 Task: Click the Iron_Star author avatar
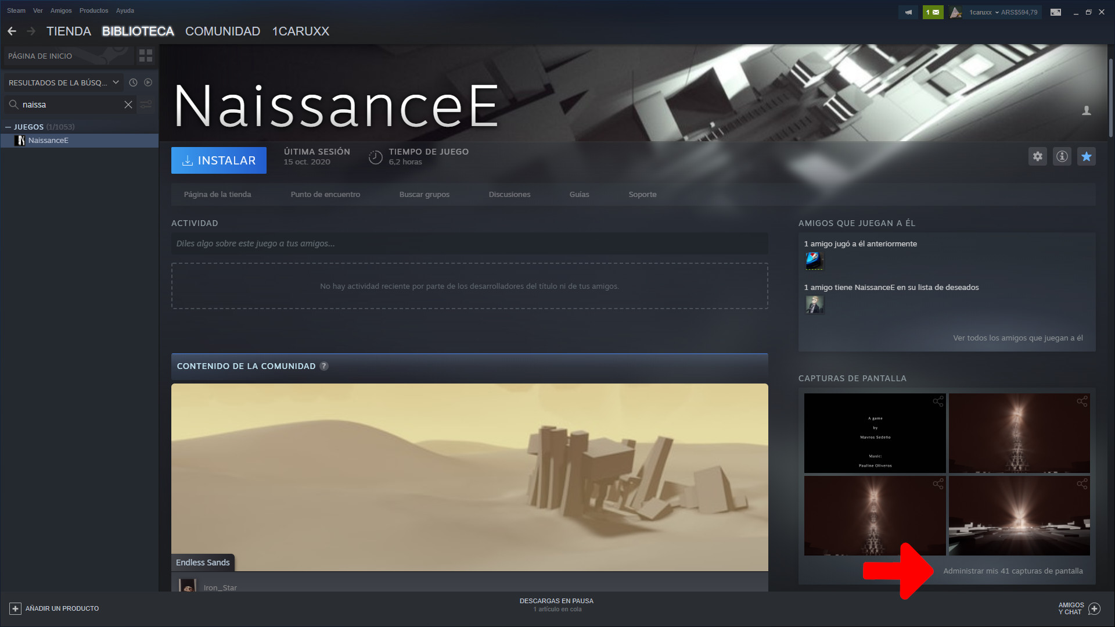(x=187, y=585)
